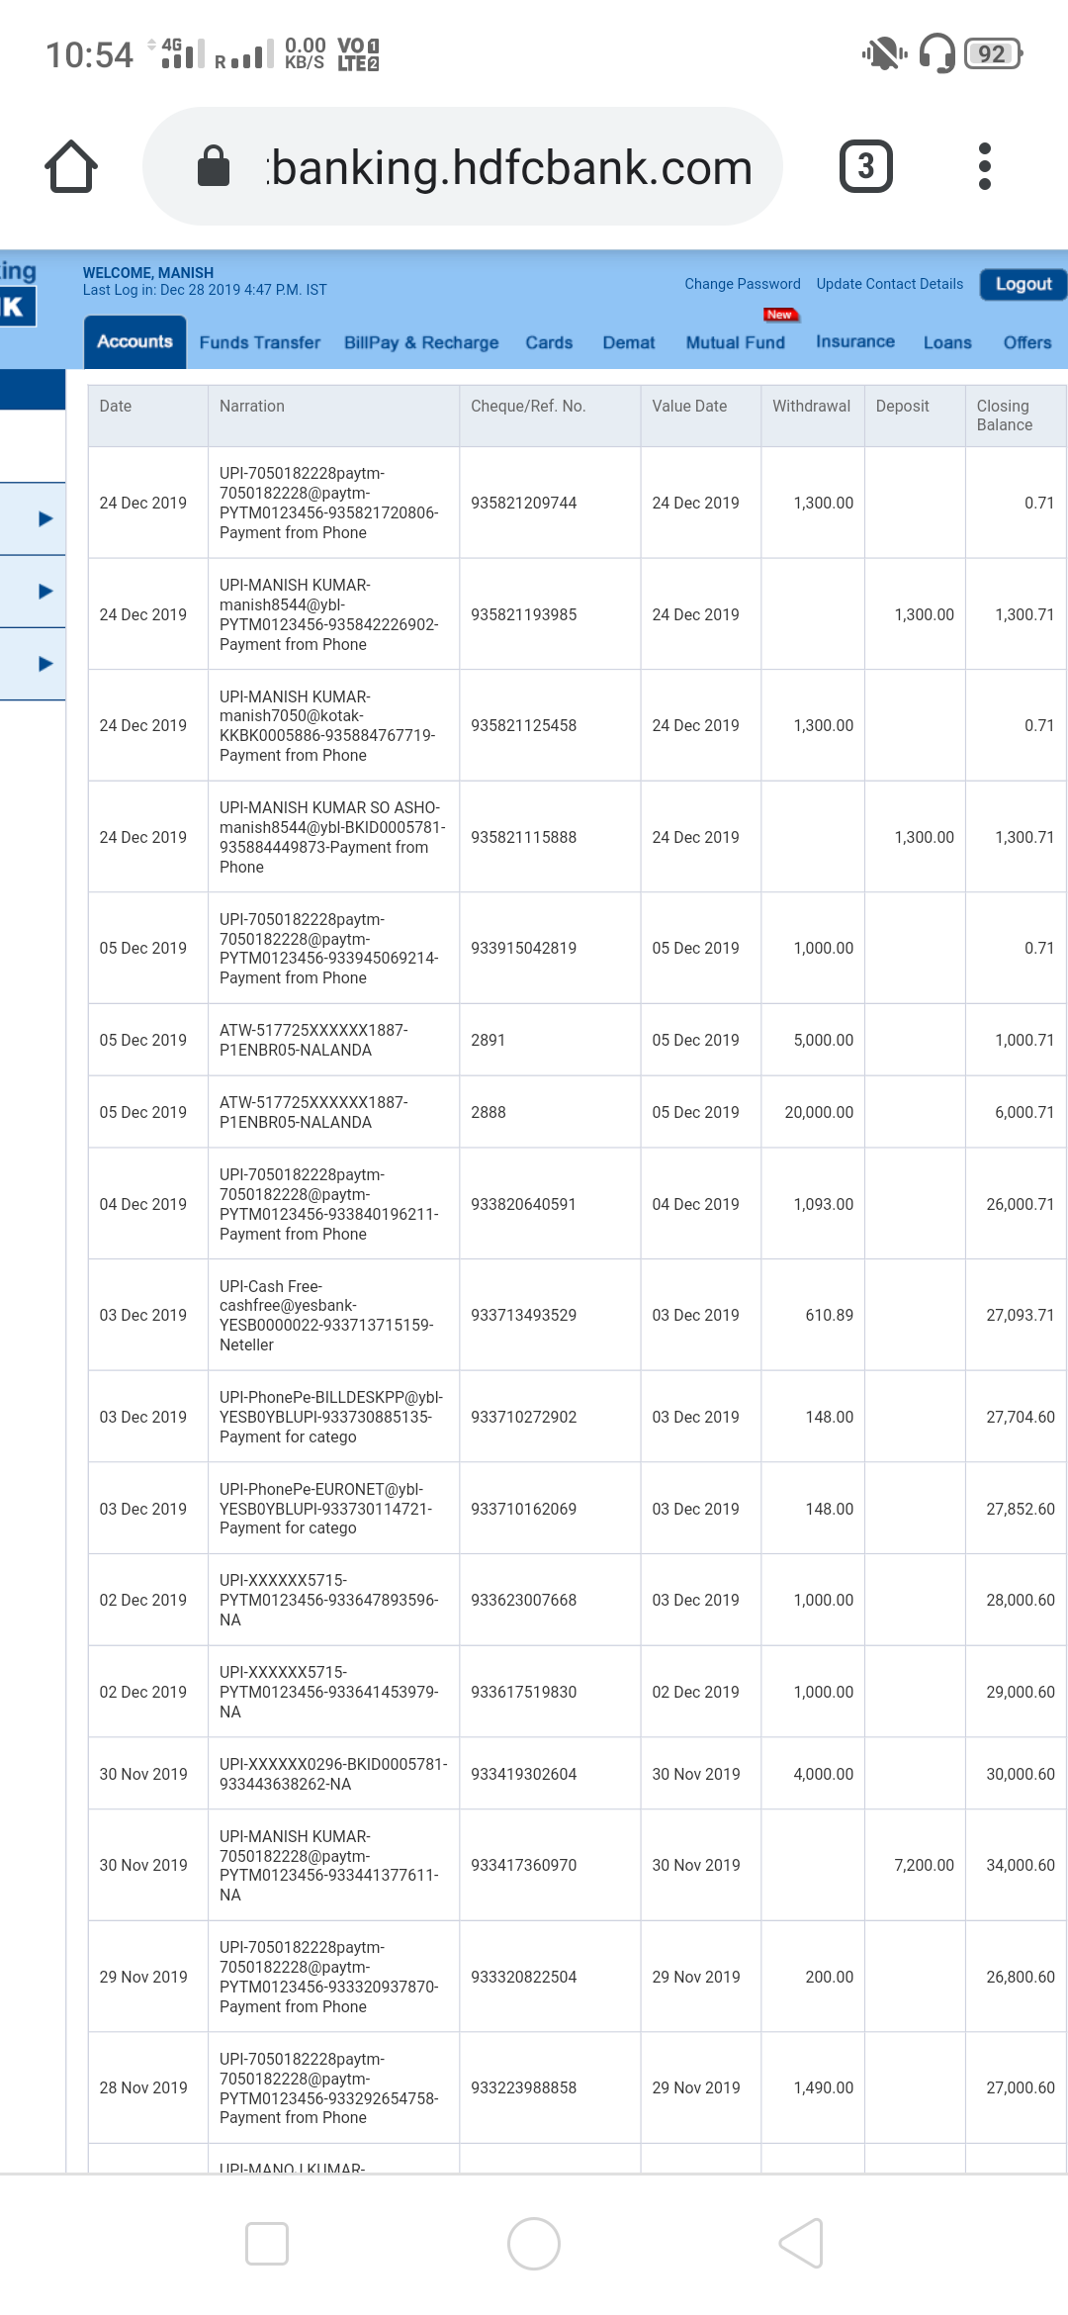Click the Change Password link
Image resolution: width=1068 pixels, height=2315 pixels.
tap(743, 284)
